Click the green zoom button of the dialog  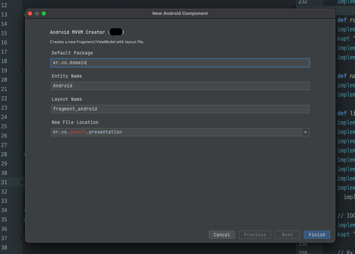click(44, 13)
